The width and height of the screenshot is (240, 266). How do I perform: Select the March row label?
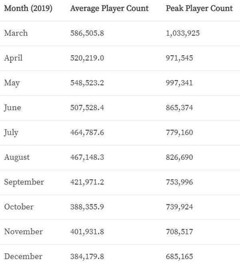tap(16, 33)
